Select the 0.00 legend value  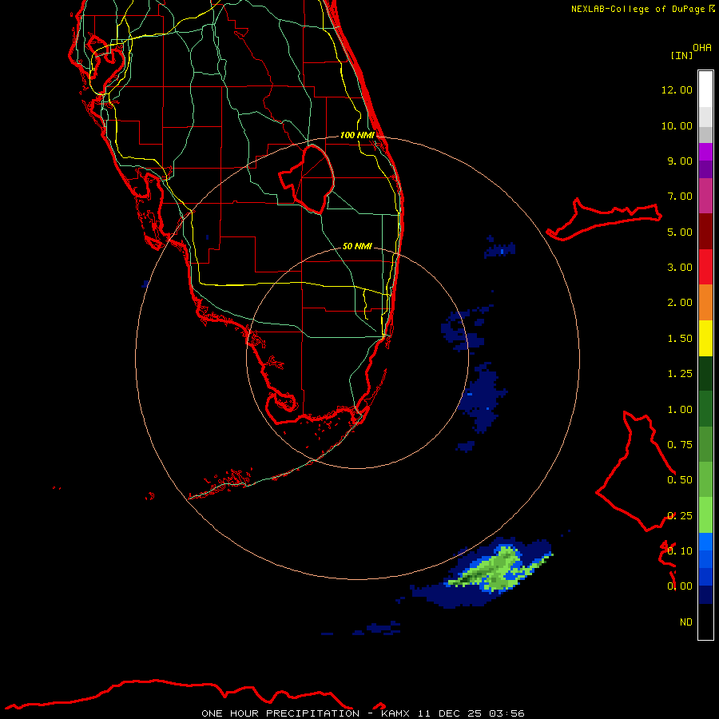(x=680, y=586)
